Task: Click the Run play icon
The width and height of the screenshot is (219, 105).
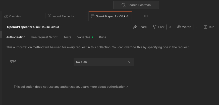Action: [x=205, y=27]
